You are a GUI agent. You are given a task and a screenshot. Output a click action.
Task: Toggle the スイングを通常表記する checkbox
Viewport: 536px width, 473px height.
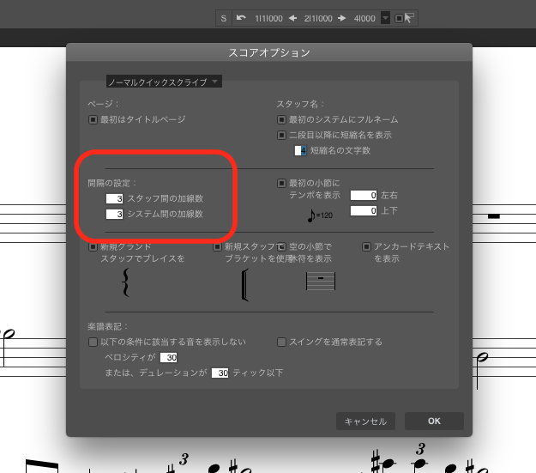point(281,343)
